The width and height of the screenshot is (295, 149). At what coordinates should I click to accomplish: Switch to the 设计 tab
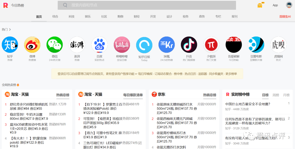coord(169,17)
